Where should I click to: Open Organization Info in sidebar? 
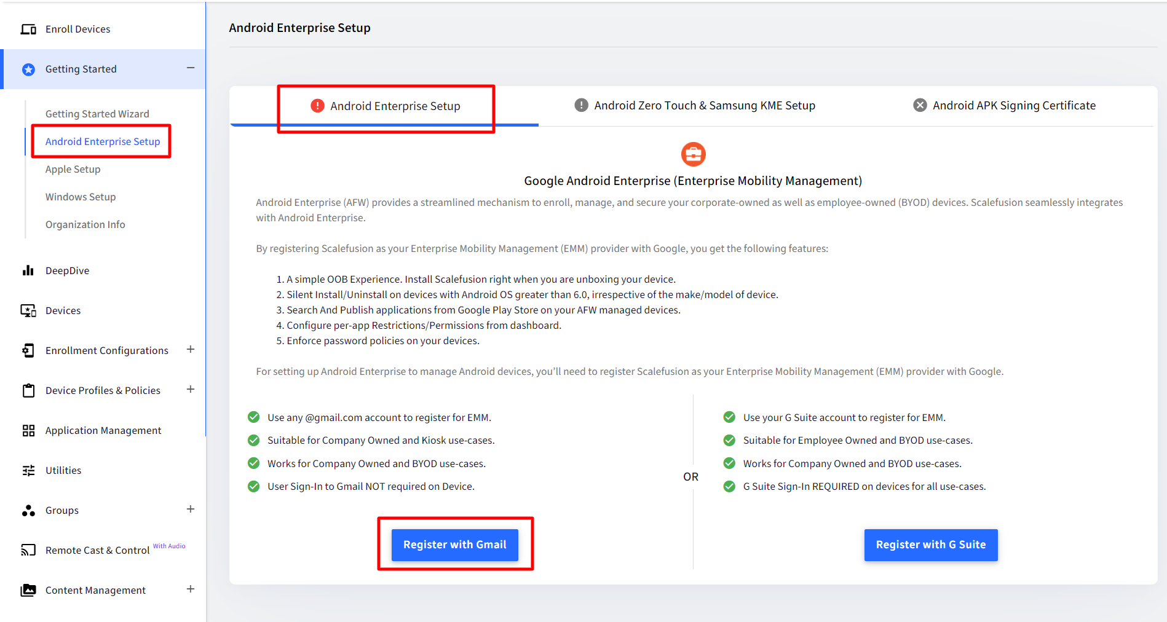coord(85,224)
